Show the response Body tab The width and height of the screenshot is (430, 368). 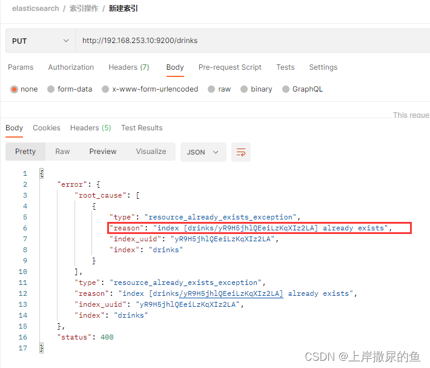15,128
